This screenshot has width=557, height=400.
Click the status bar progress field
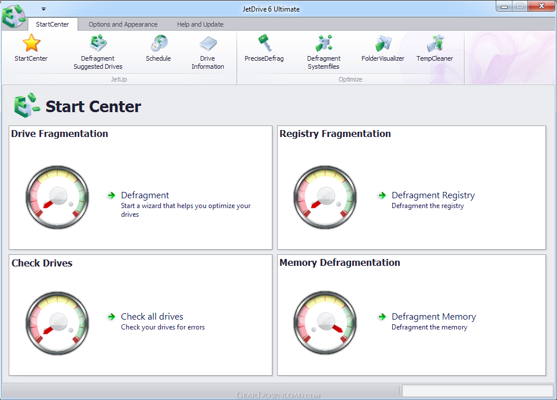click(478, 391)
